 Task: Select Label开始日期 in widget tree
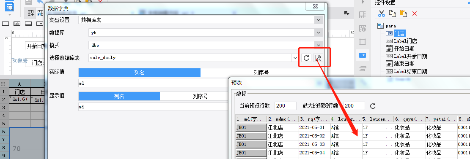[x=410, y=56]
